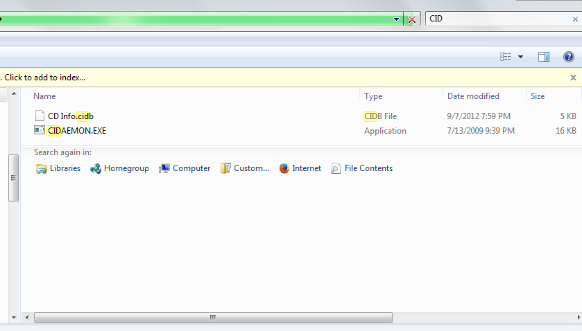Dismiss the yellow index information bar
The width and height of the screenshot is (582, 331).
[573, 78]
